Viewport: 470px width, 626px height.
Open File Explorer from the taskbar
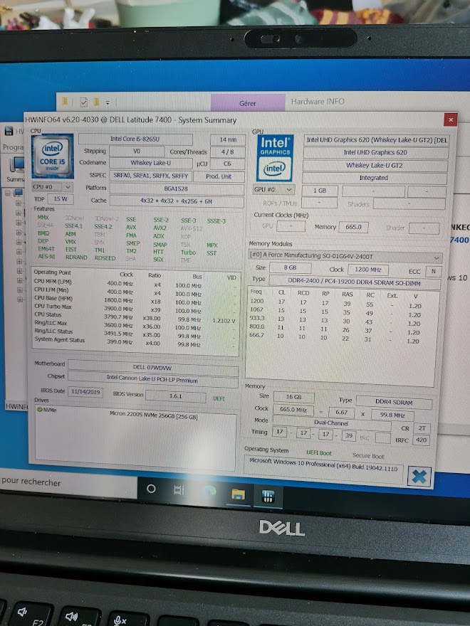click(238, 494)
